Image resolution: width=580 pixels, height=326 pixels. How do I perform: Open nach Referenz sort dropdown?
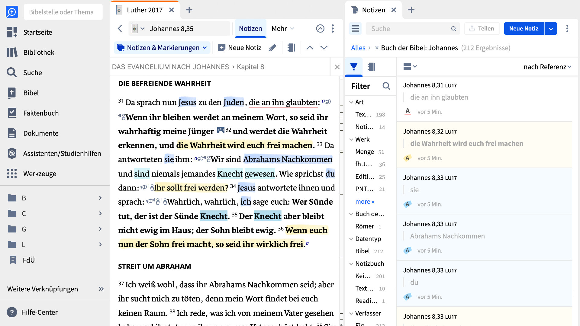click(547, 67)
